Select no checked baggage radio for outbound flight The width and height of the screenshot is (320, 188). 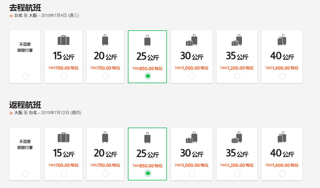click(x=25, y=76)
